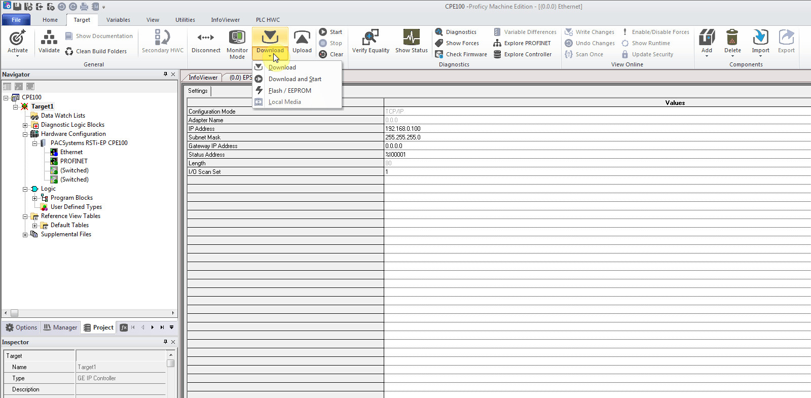Collapse the Logic node

pos(25,189)
